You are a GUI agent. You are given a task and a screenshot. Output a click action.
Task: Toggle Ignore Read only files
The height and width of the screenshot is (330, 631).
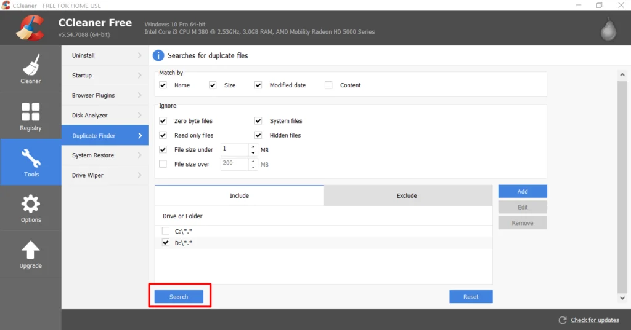(x=163, y=135)
